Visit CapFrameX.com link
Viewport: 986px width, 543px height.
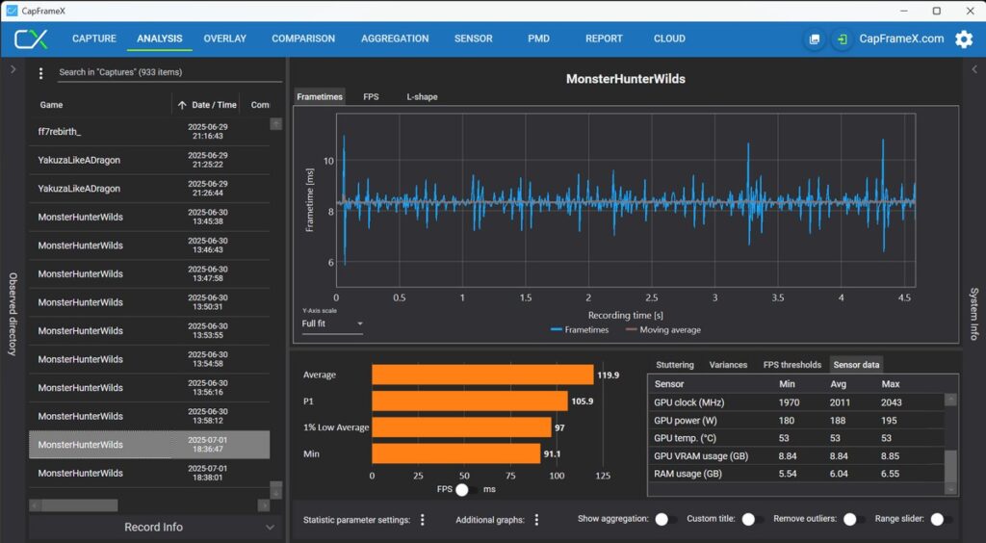[x=901, y=39]
